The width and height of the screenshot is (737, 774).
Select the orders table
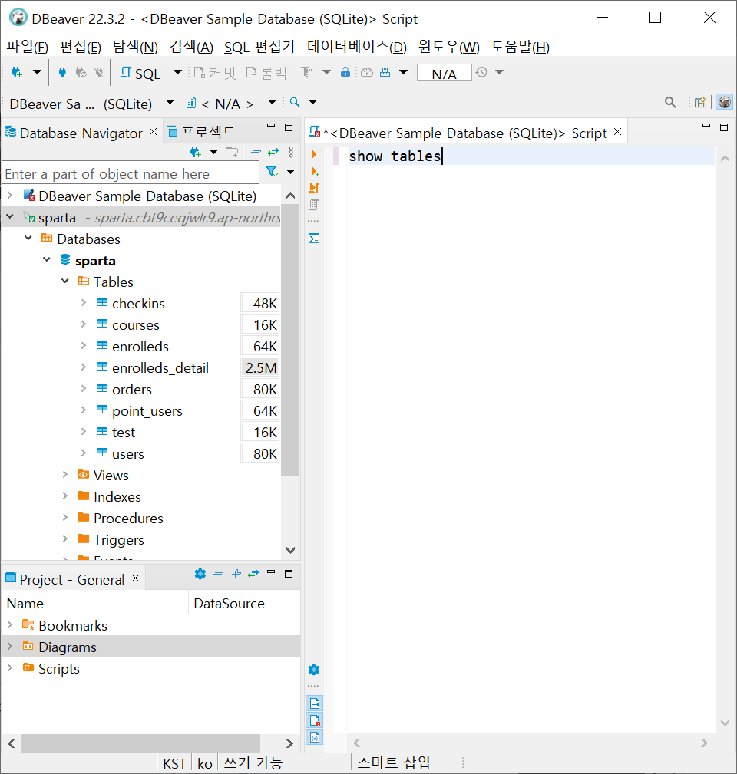click(x=131, y=390)
